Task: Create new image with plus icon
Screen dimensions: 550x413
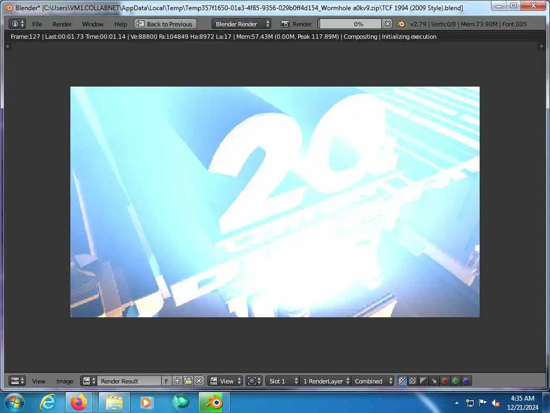Action: 177,381
